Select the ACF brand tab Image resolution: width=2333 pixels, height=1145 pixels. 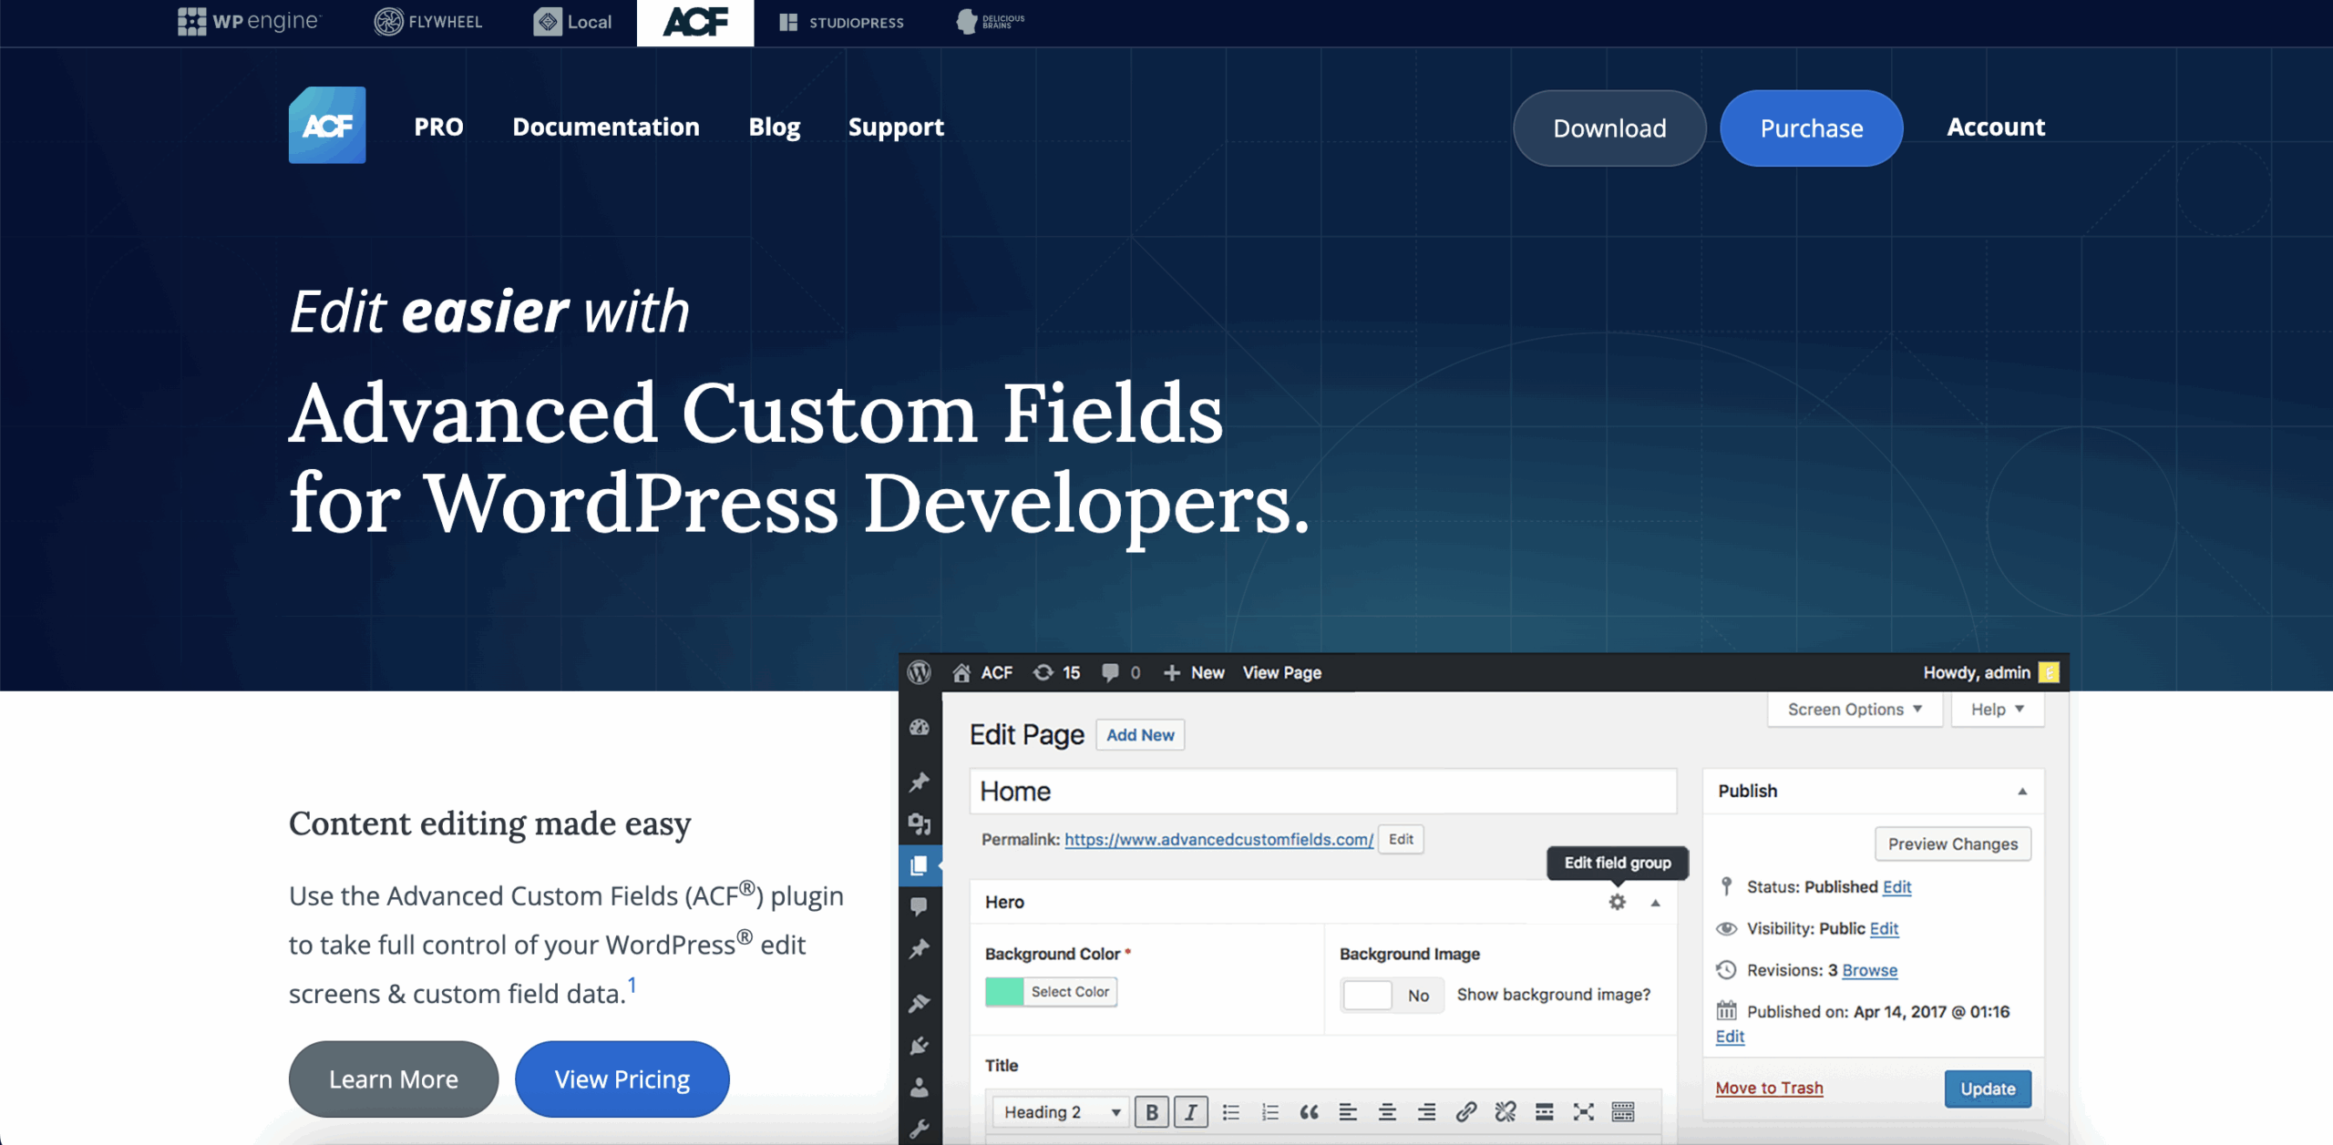pos(695,22)
